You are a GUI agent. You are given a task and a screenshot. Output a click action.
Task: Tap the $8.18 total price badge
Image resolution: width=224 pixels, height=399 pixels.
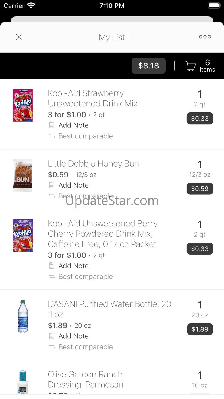click(x=148, y=66)
